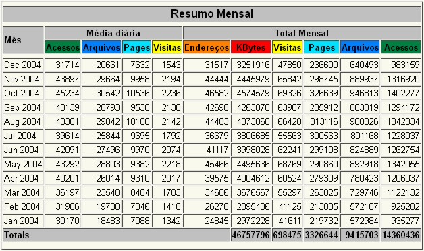Click value 3806685 in the Jul 2004 row
Screen dimensions: 424x251
point(253,136)
